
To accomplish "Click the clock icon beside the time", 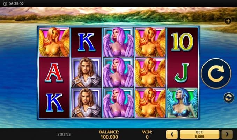I will pyautogui.click(x=5, y=4).
